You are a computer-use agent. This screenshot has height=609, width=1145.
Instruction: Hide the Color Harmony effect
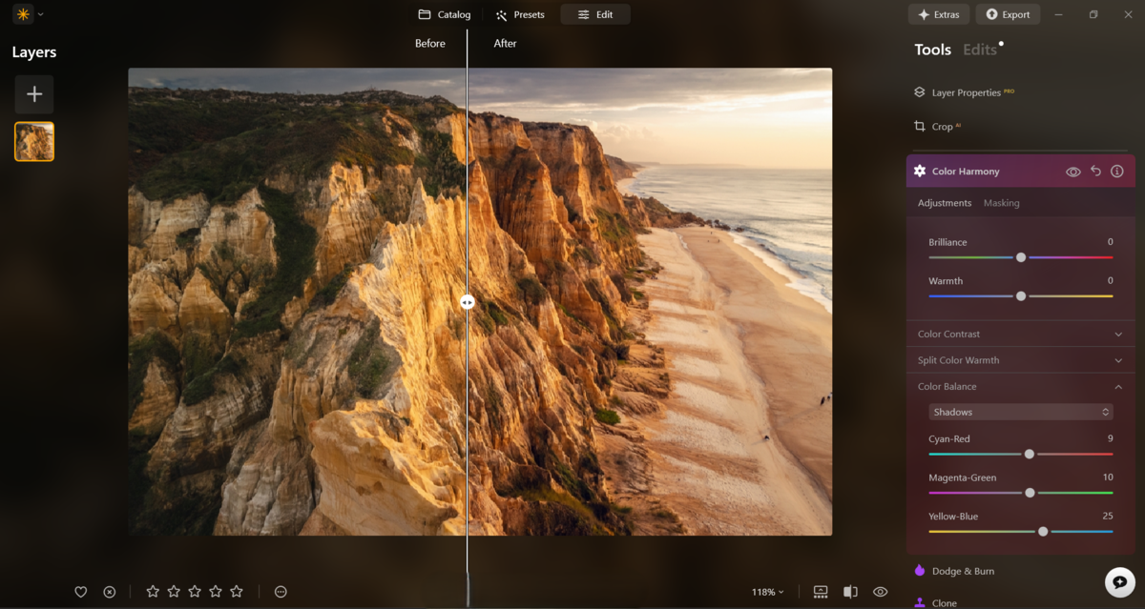tap(1073, 171)
